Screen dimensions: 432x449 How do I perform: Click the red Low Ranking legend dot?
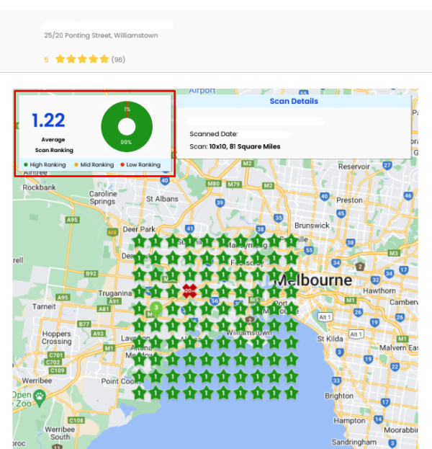pyautogui.click(x=122, y=164)
